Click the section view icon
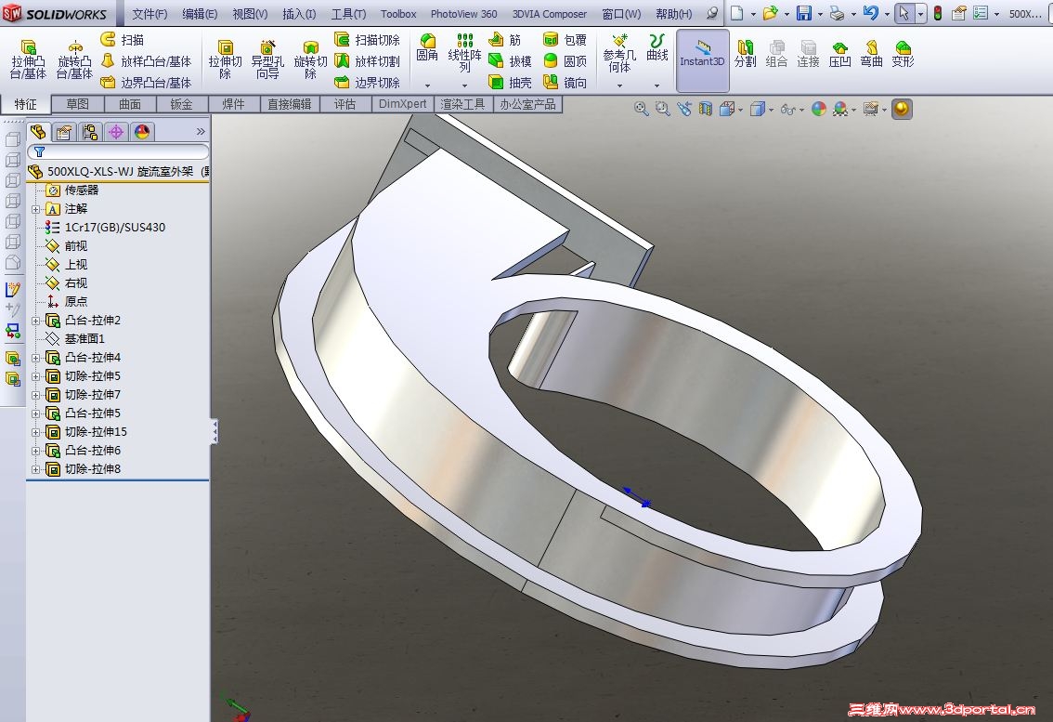The image size is (1053, 722). point(705,109)
